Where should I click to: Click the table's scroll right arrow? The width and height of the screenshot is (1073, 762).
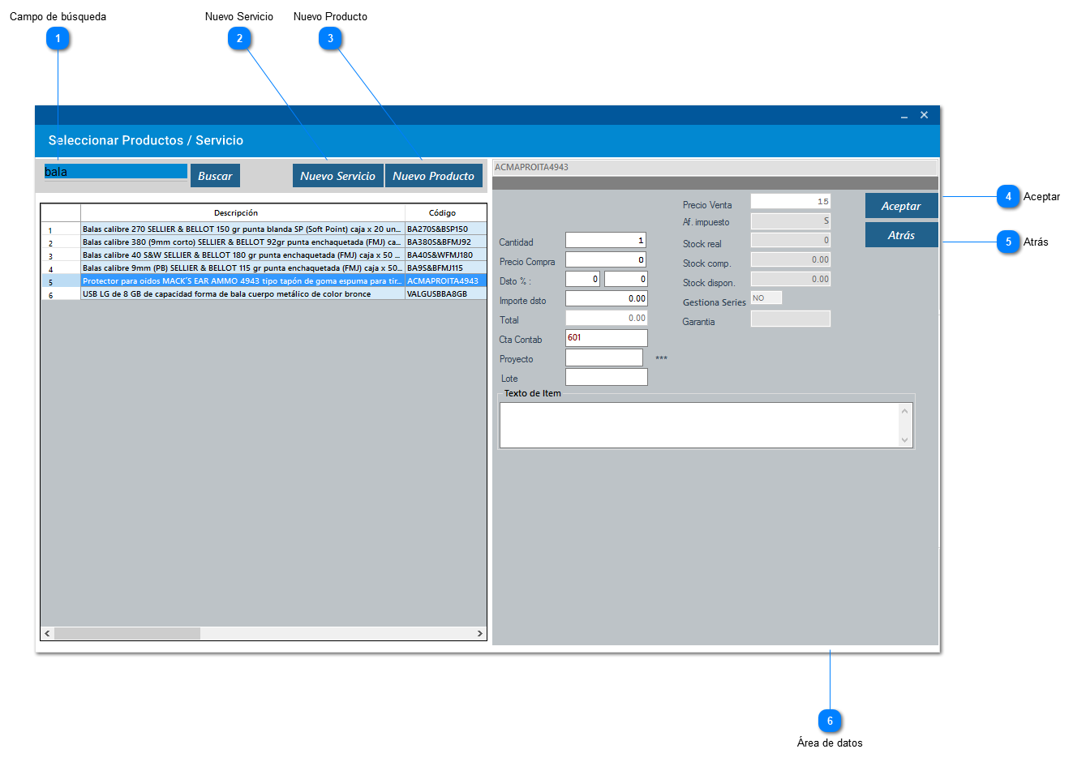tap(480, 633)
